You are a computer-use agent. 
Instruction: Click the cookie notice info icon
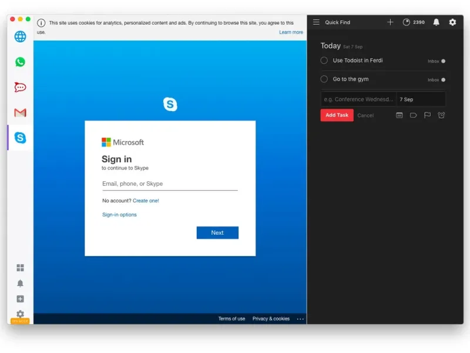pos(41,23)
